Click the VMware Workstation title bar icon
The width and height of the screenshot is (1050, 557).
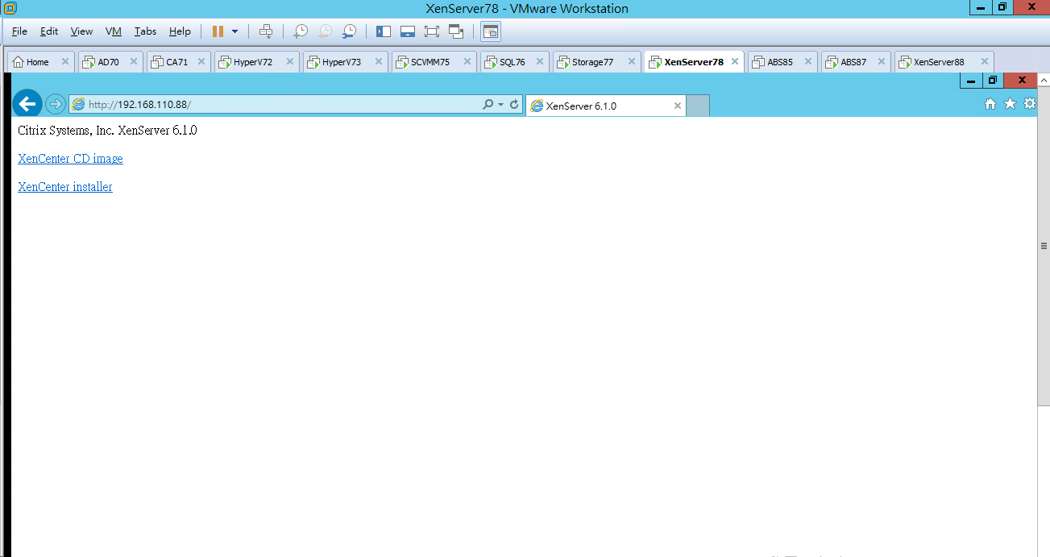click(10, 8)
